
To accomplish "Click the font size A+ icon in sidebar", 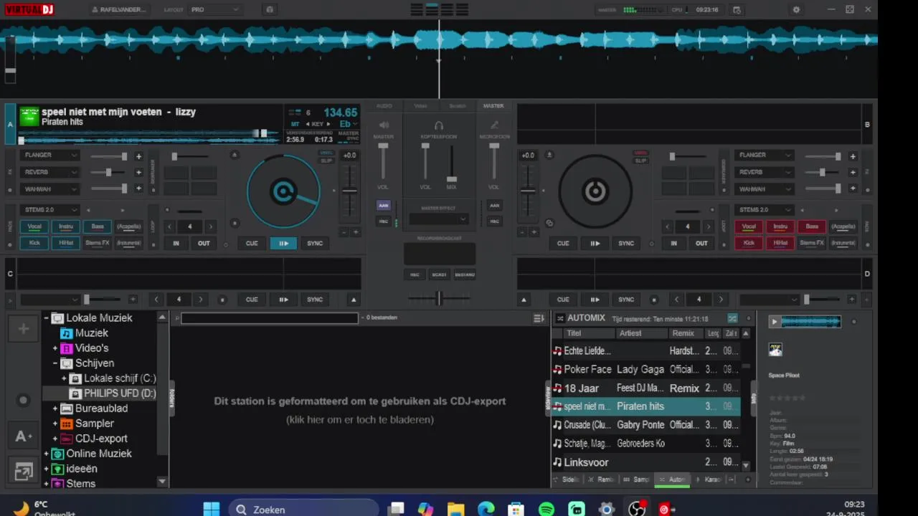I will pyautogui.click(x=24, y=436).
